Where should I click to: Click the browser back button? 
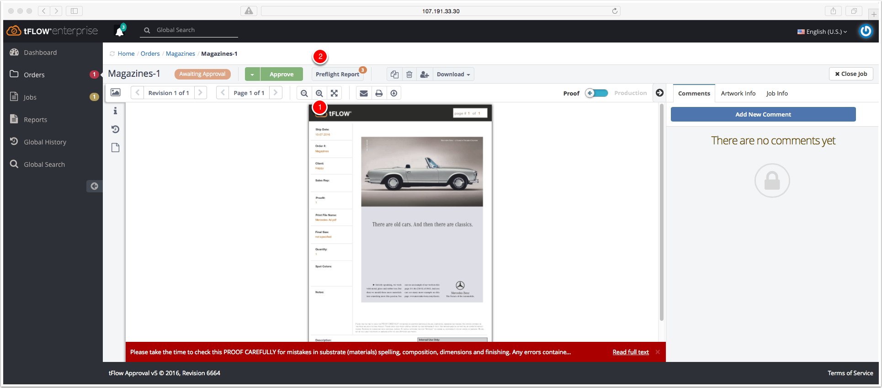coord(44,11)
